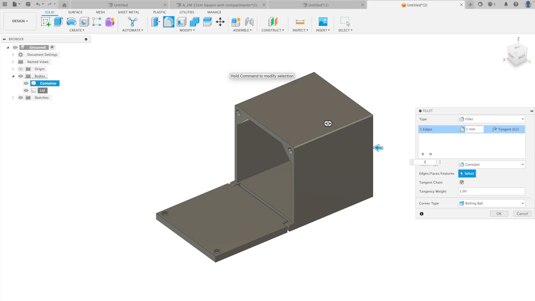Hide the Container body with eye icon
This screenshot has width=535, height=301.
[x=26, y=83]
